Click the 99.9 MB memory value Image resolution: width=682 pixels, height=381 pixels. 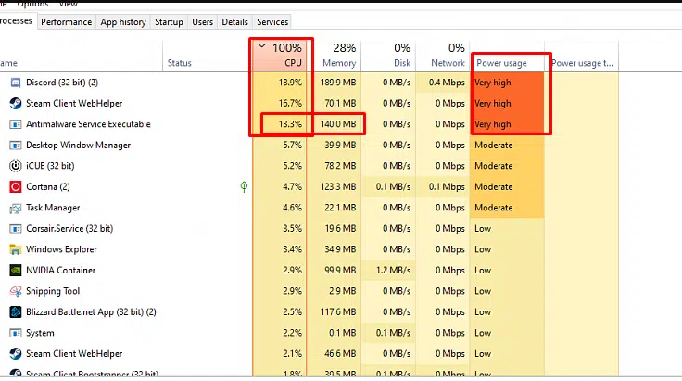coord(340,271)
